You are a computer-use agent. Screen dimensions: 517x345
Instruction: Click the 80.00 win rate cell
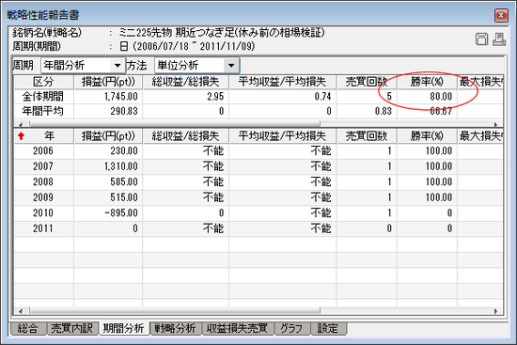pos(427,96)
